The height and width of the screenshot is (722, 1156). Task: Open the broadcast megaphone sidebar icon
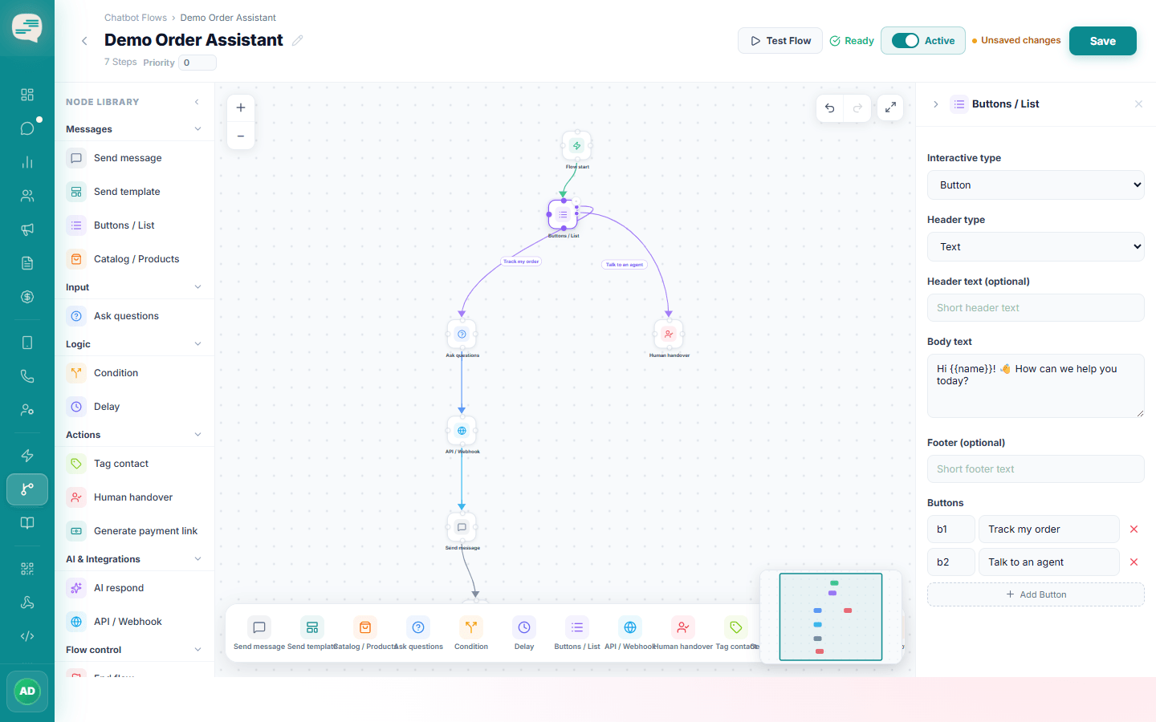coord(27,229)
